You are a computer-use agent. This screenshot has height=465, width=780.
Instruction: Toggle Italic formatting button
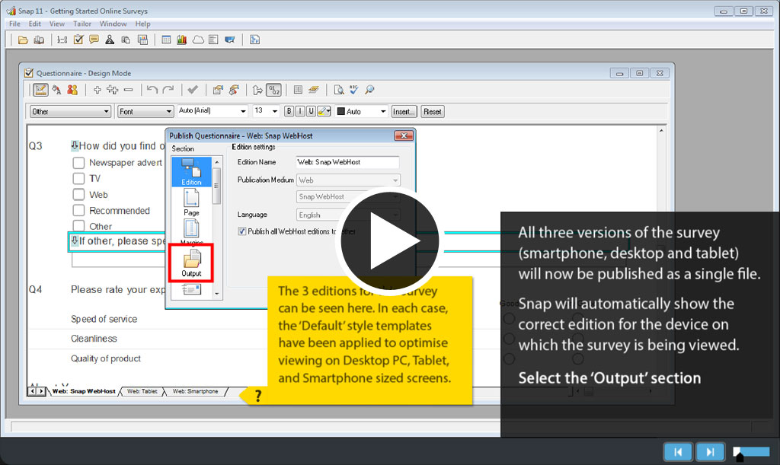300,111
